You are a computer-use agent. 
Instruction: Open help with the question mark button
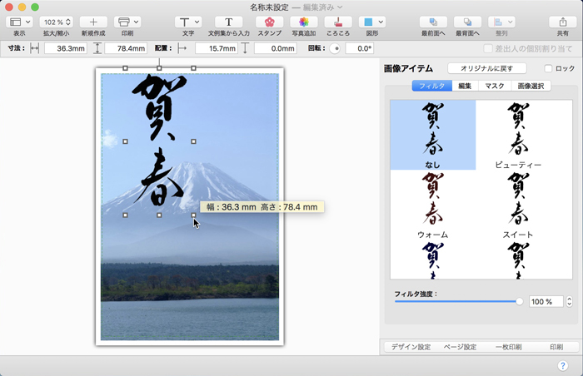point(563,366)
